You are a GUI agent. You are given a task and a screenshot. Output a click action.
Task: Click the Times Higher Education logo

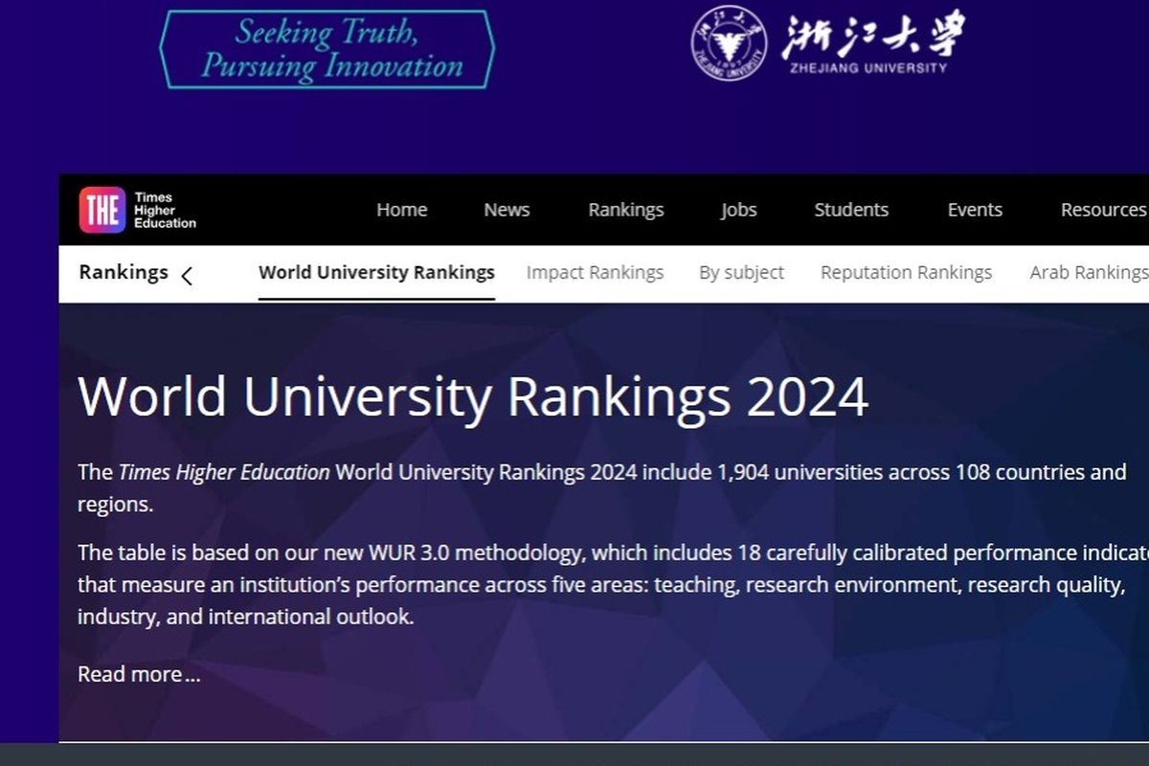138,210
